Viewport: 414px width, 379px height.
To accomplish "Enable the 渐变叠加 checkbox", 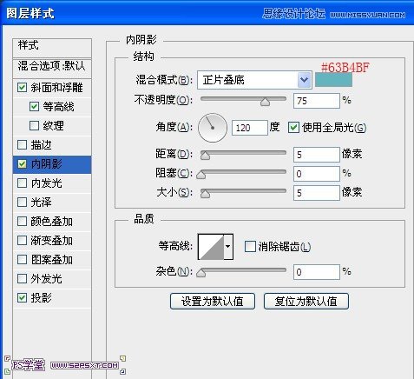I will pos(22,241).
